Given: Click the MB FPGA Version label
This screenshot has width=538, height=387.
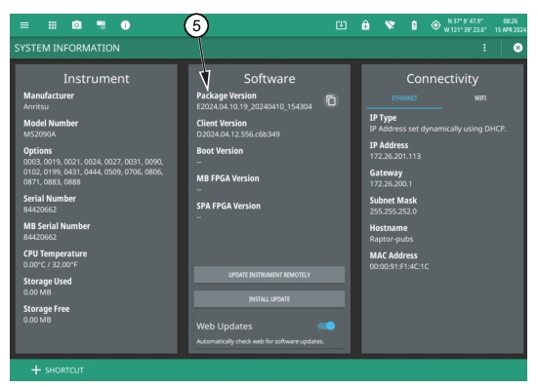Looking at the screenshot, I should coord(228,178).
